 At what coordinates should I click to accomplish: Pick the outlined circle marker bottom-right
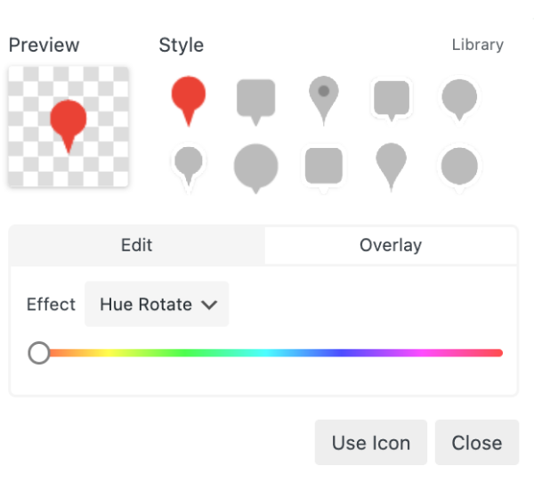coord(459,166)
